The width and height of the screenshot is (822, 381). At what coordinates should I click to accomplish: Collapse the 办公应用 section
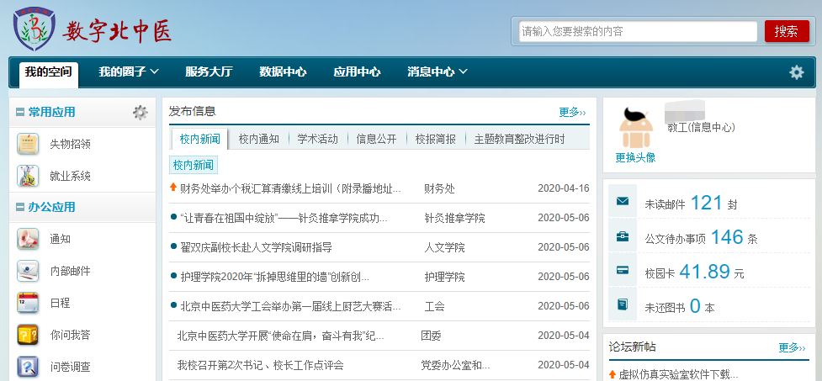[x=21, y=207]
